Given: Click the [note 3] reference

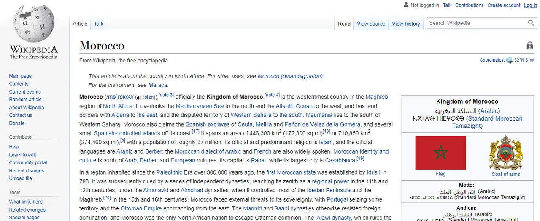Looking at the screenshot, I should click(x=166, y=95).
